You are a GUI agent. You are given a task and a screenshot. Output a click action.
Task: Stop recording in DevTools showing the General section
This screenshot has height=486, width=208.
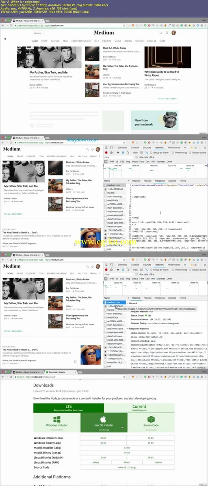coord(106,270)
